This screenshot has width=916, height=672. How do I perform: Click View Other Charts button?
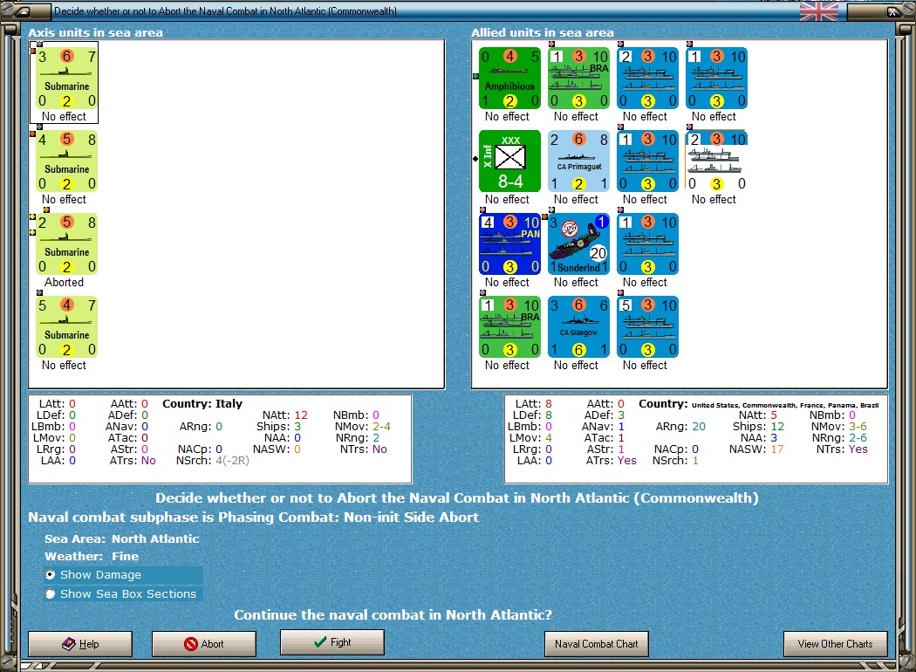click(x=836, y=644)
